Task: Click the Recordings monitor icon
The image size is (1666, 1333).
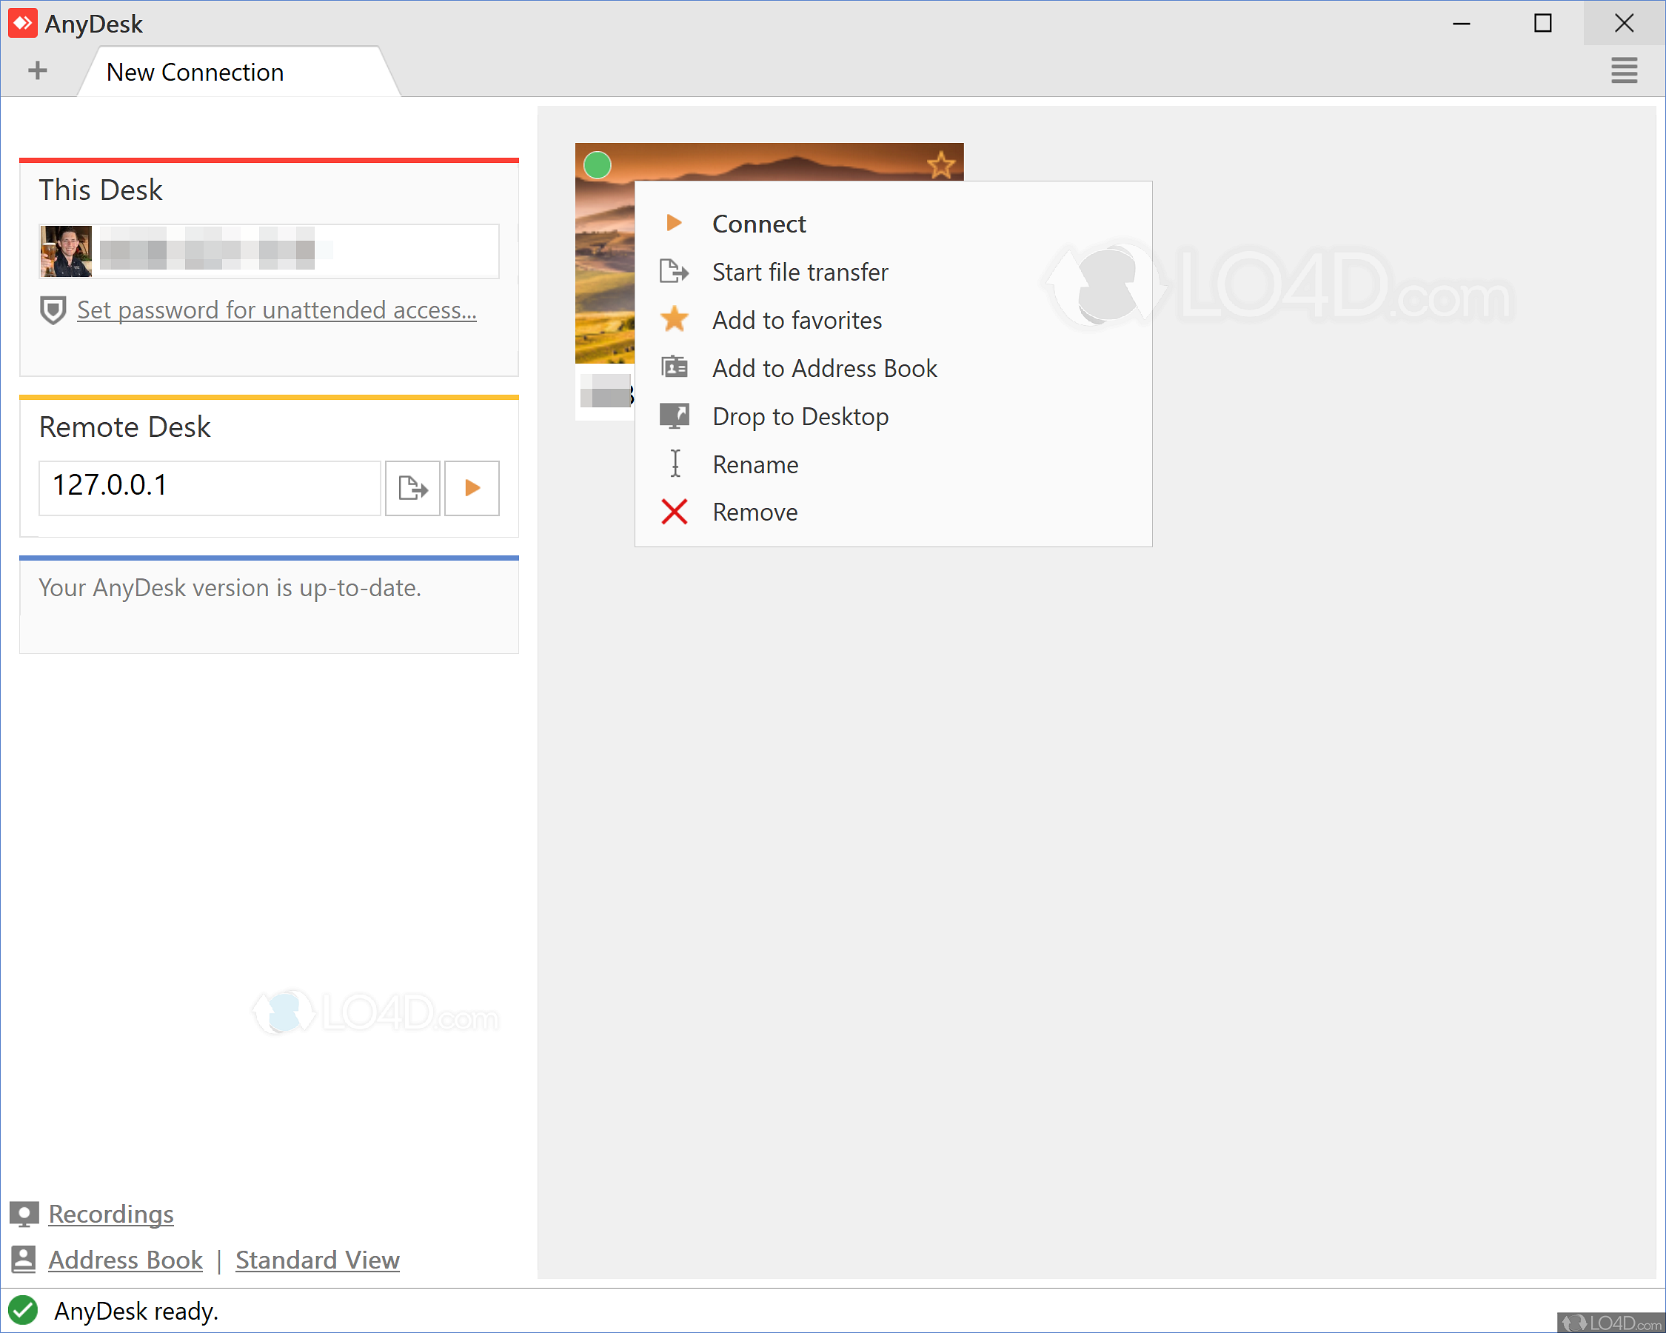Action: pyautogui.click(x=24, y=1214)
